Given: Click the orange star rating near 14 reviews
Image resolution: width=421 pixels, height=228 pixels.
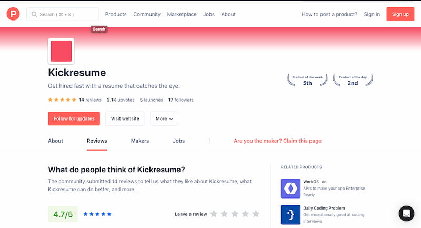Looking at the screenshot, I should coord(62,100).
